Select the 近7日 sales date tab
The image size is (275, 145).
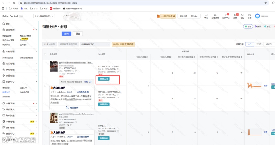coord(259,44)
